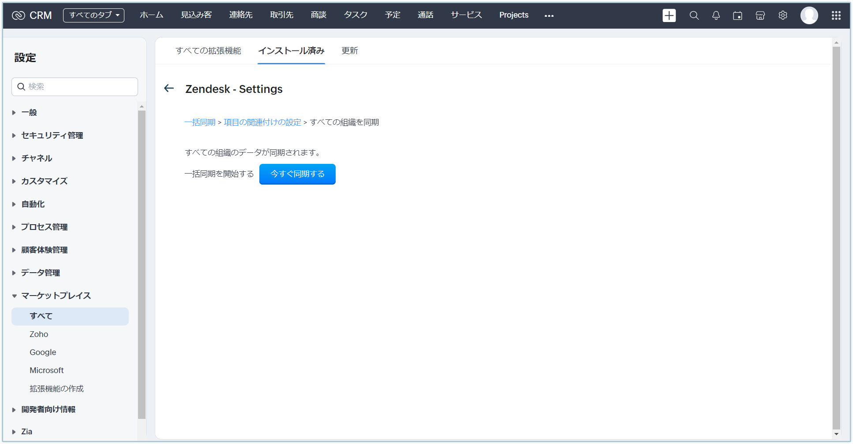Open the 通話 module
The width and height of the screenshot is (853, 444).
click(x=426, y=15)
